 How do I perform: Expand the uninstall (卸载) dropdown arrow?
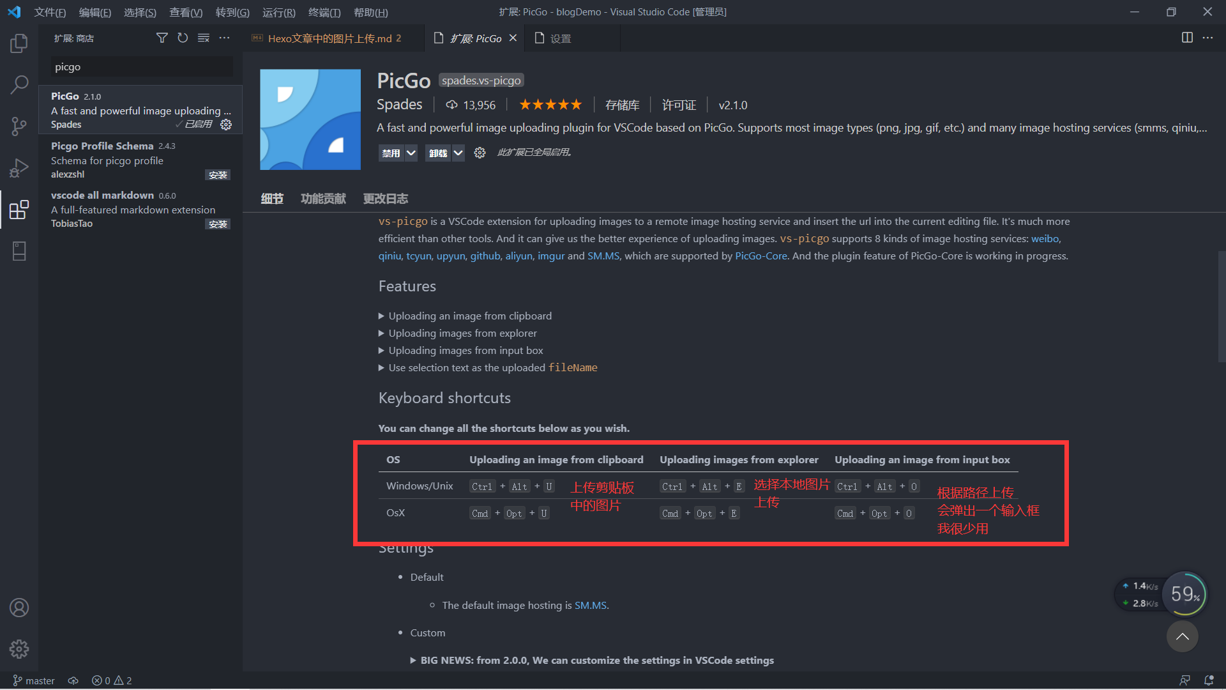458,153
